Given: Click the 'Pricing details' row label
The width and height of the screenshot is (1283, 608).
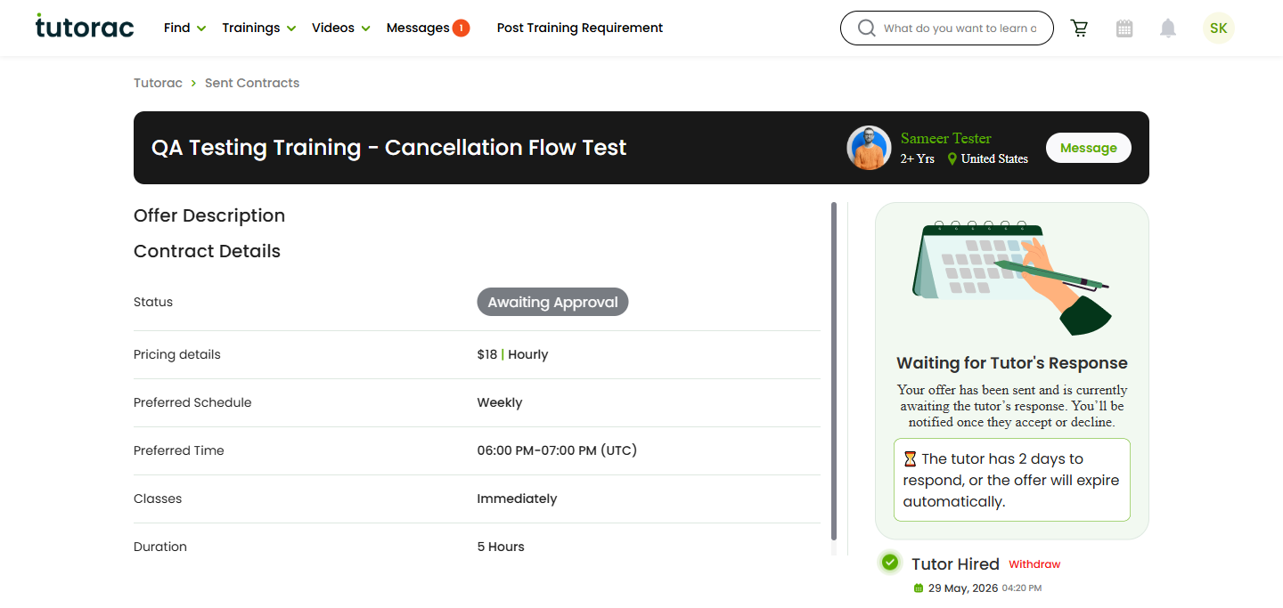Looking at the screenshot, I should click(177, 354).
